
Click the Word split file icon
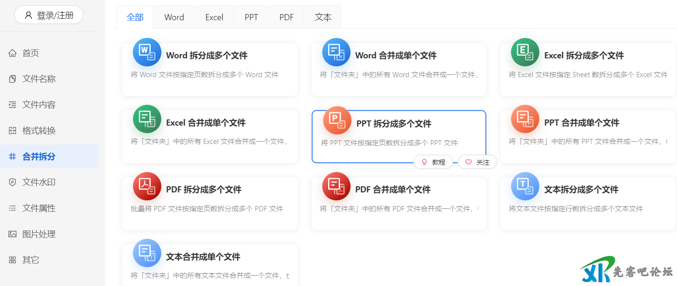pyautogui.click(x=147, y=52)
